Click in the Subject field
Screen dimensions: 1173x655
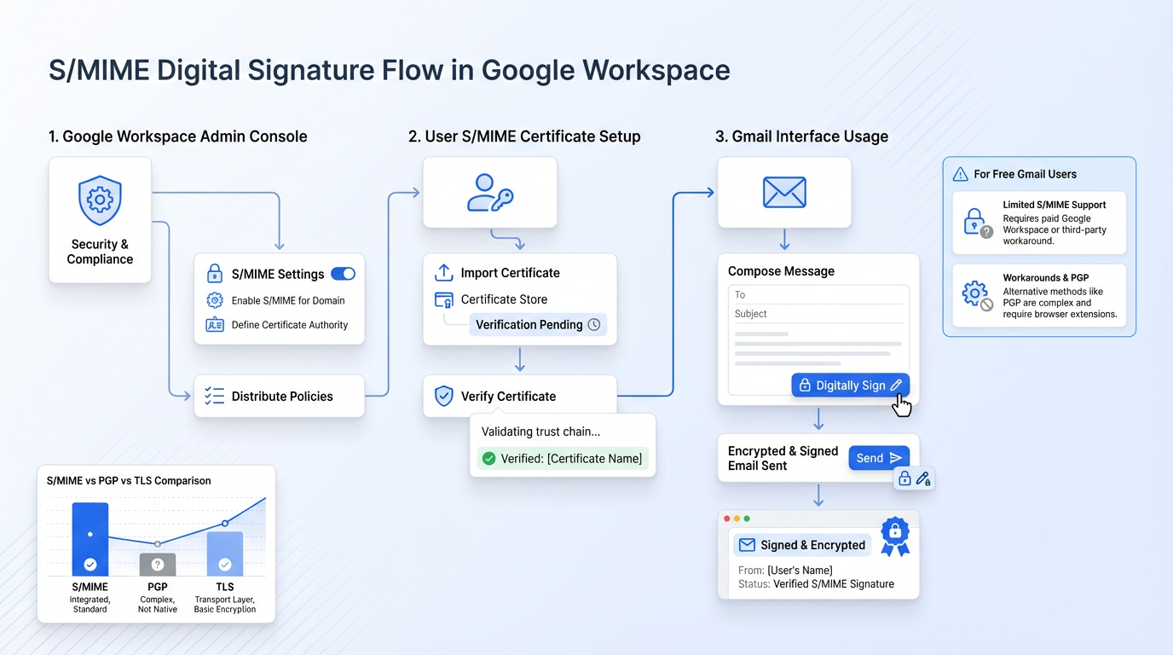point(818,314)
